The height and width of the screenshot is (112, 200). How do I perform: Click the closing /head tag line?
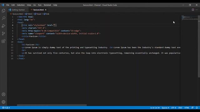(x=21, y=39)
